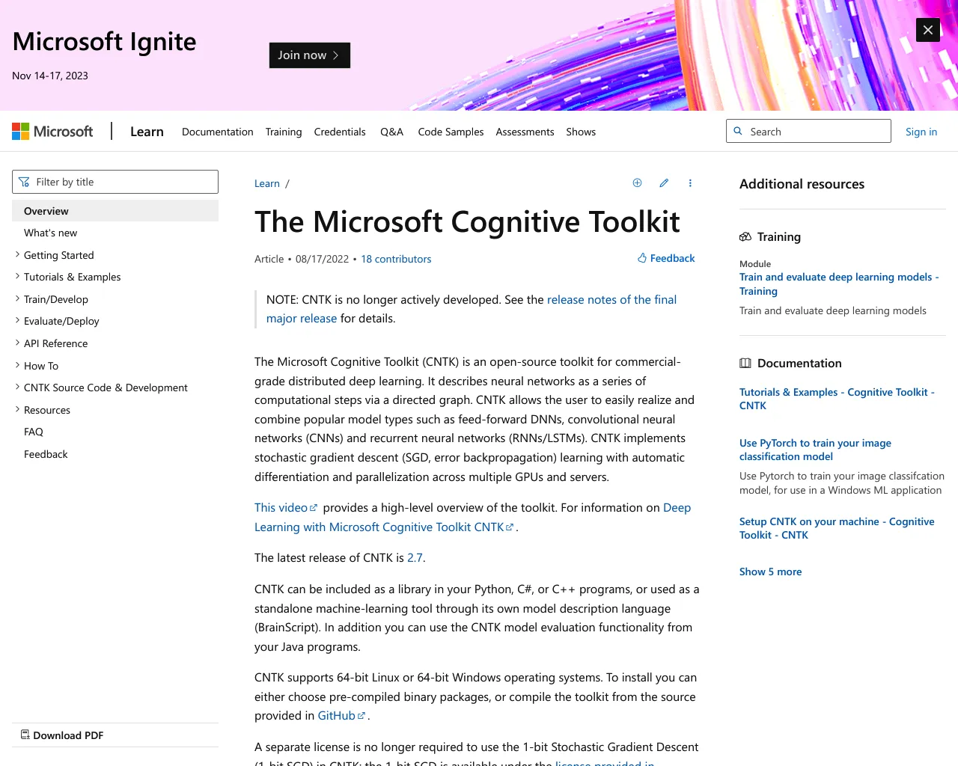Open the Documentation menu item

pyautogui.click(x=217, y=132)
